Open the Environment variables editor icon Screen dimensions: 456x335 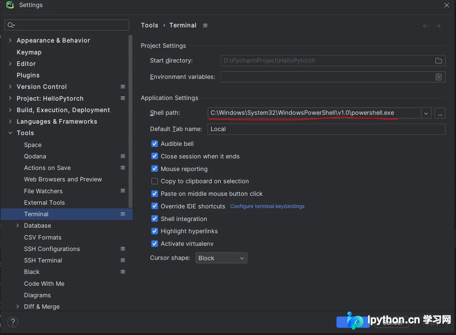(x=438, y=77)
